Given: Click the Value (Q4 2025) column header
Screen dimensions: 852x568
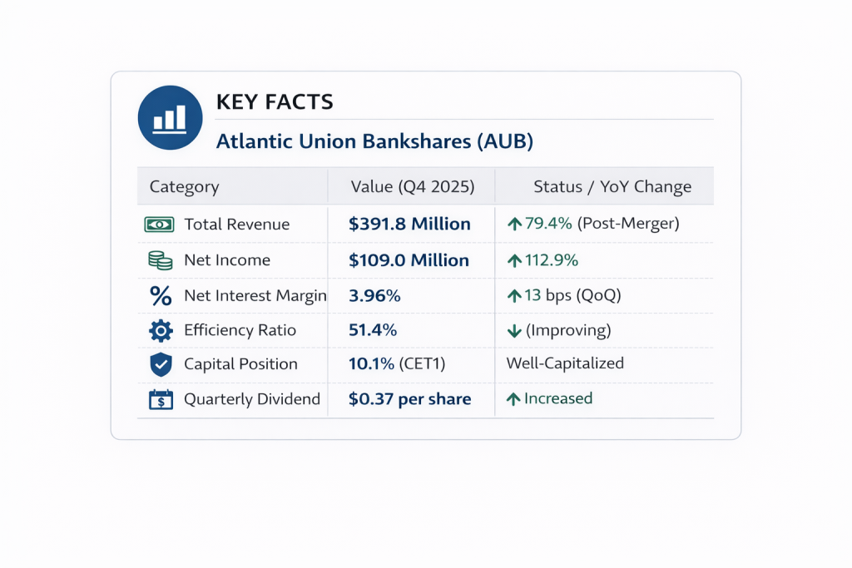Looking at the screenshot, I should [413, 186].
